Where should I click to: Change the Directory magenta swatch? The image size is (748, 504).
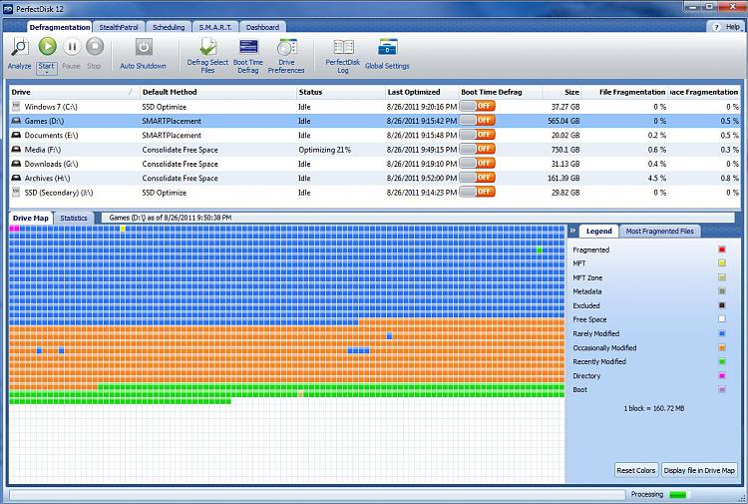tap(722, 375)
